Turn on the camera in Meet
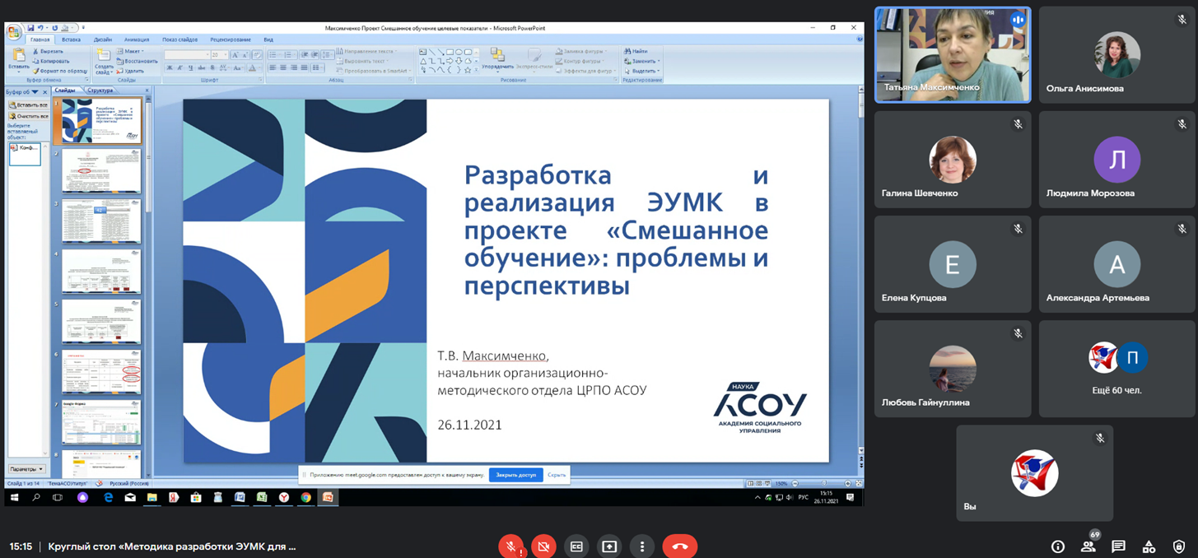This screenshot has width=1198, height=558. [x=543, y=546]
